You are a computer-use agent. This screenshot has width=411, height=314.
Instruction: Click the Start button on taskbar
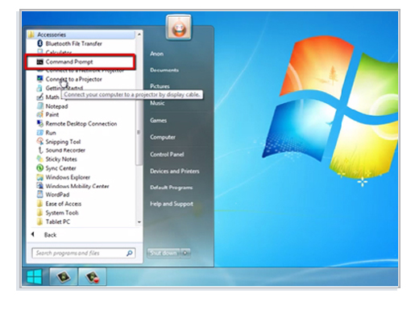[x=35, y=277]
